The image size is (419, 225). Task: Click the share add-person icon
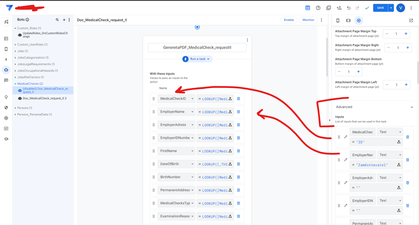tap(339, 8)
